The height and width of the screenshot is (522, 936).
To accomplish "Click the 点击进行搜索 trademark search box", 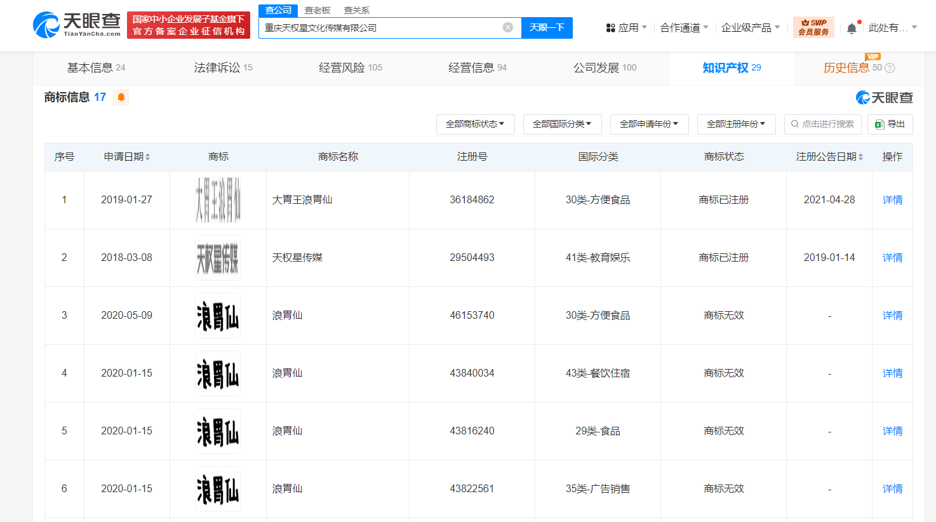I will [x=822, y=124].
